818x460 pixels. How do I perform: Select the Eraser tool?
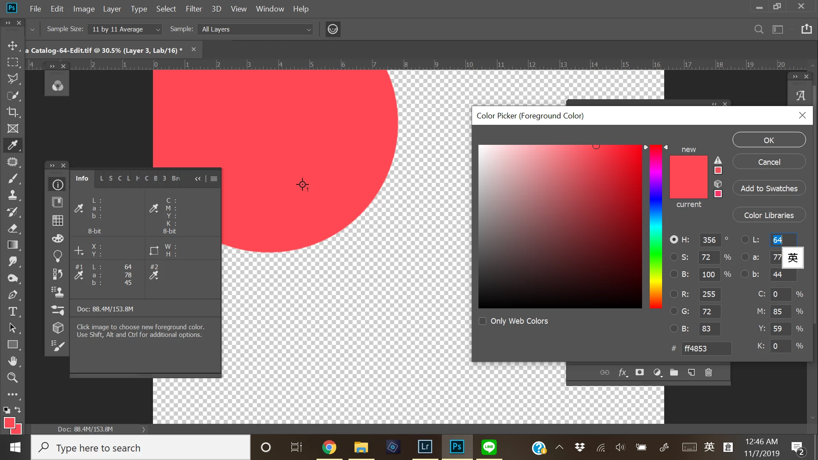point(12,228)
